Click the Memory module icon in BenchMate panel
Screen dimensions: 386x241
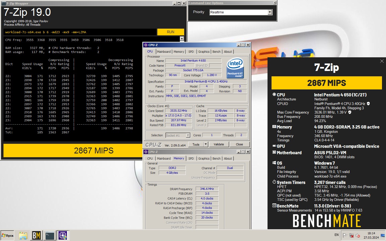(274, 127)
